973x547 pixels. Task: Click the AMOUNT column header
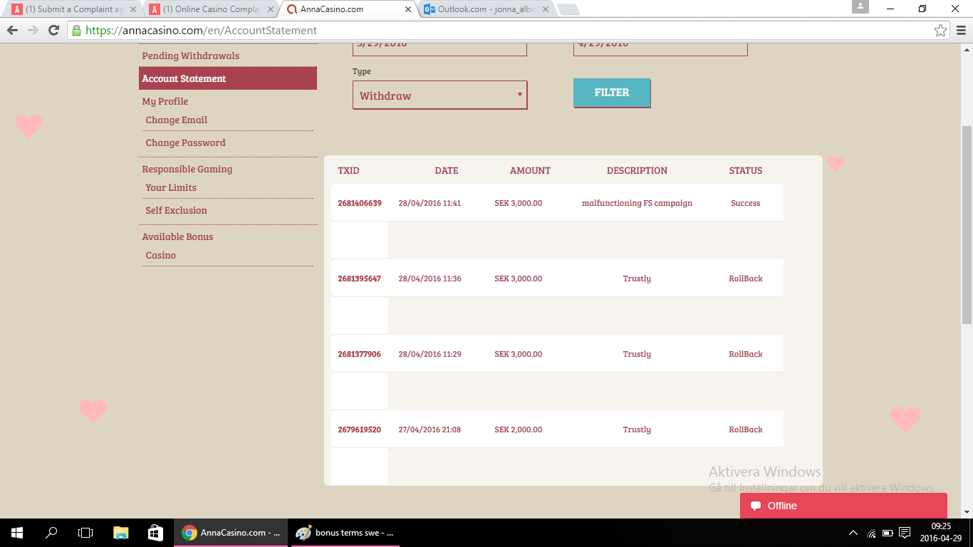(530, 171)
